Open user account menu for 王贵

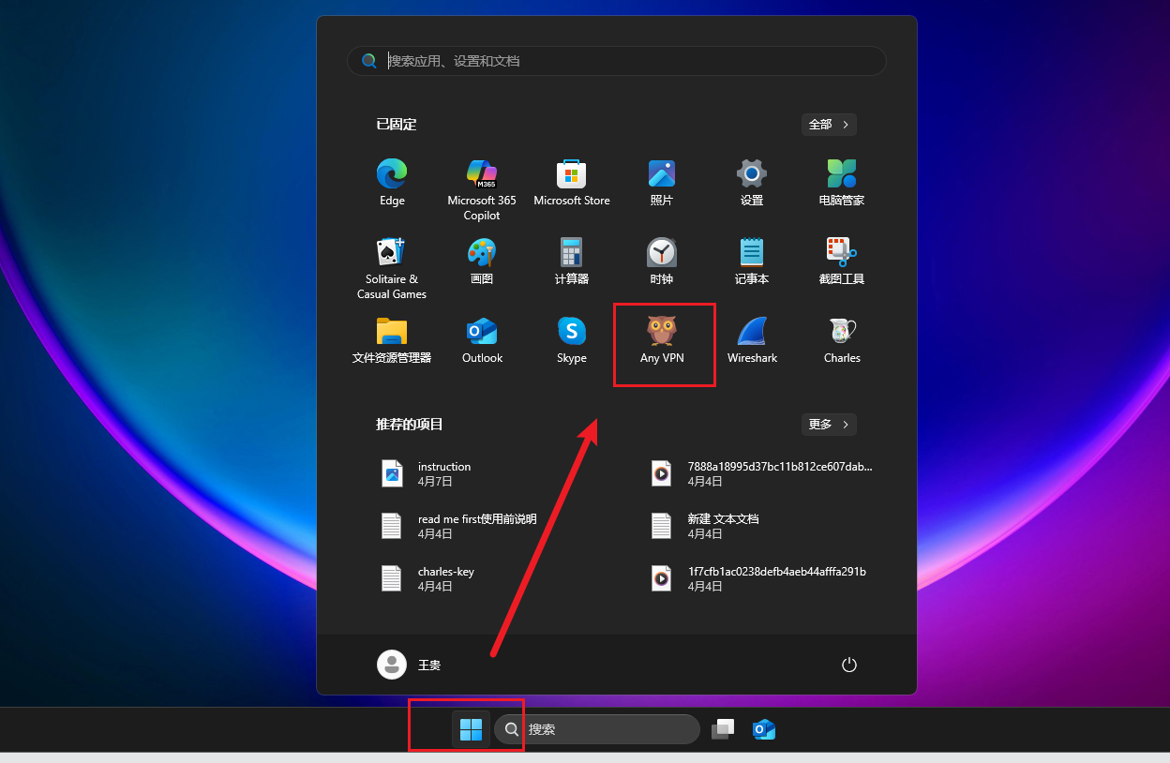[410, 665]
